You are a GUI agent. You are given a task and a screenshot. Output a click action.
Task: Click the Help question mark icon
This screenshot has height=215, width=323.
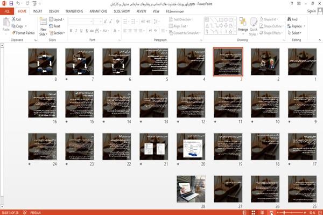coord(292,4)
